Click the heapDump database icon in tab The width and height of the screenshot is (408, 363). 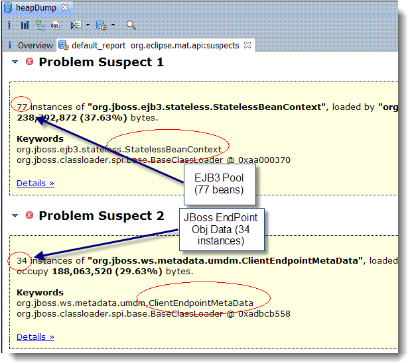point(8,7)
